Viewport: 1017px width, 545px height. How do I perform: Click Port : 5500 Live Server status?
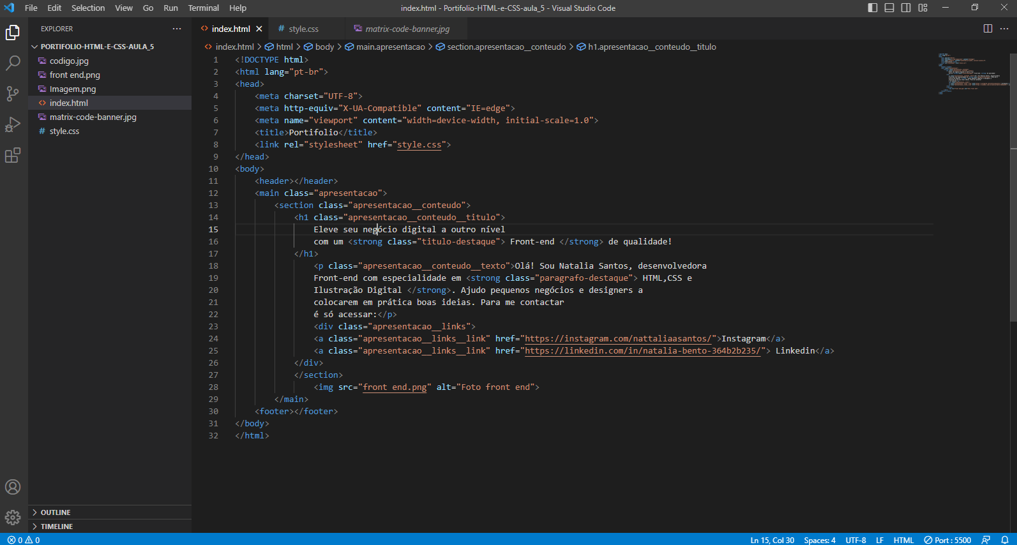pyautogui.click(x=947, y=540)
